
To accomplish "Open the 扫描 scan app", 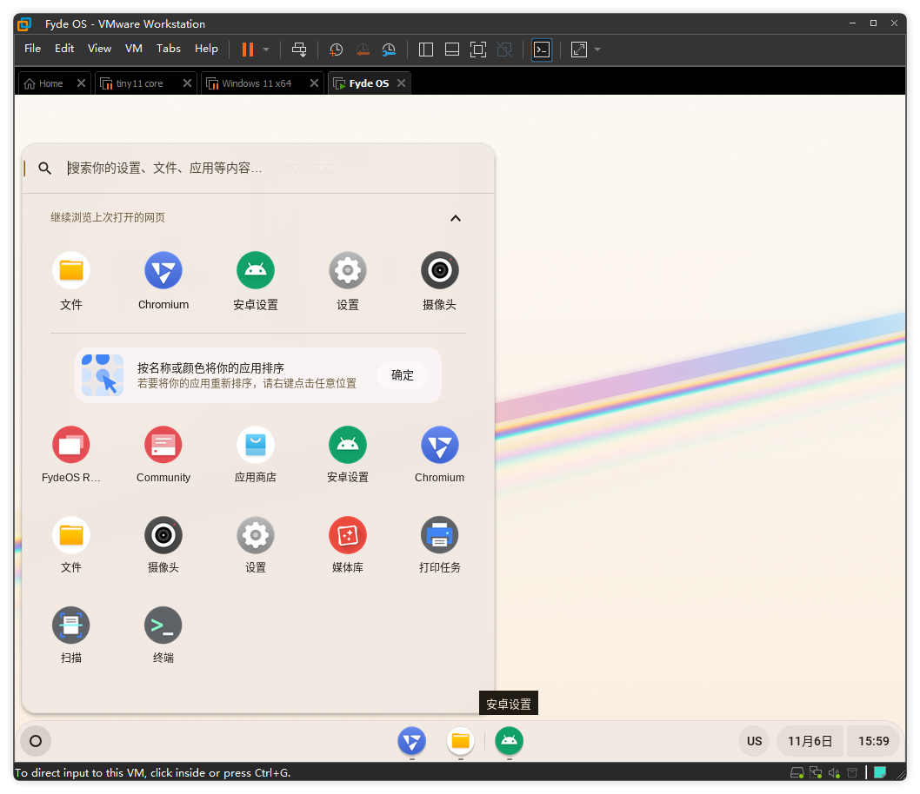I will pyautogui.click(x=71, y=626).
